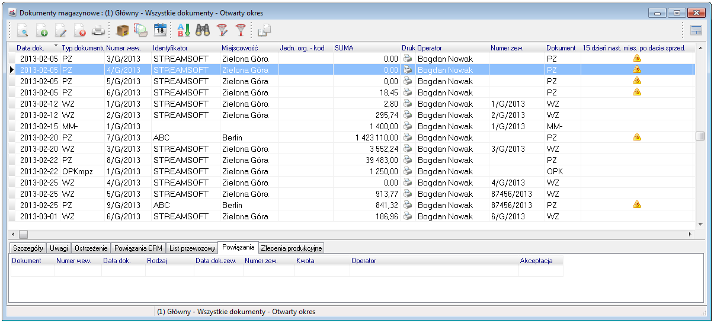Click printer icon in row 7/G/2013 PZ

click(408, 137)
